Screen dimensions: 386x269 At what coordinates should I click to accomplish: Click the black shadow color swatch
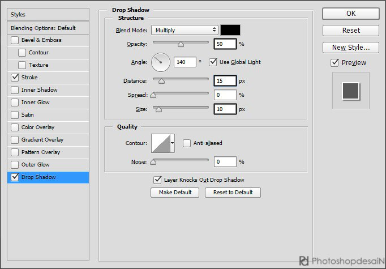point(230,30)
